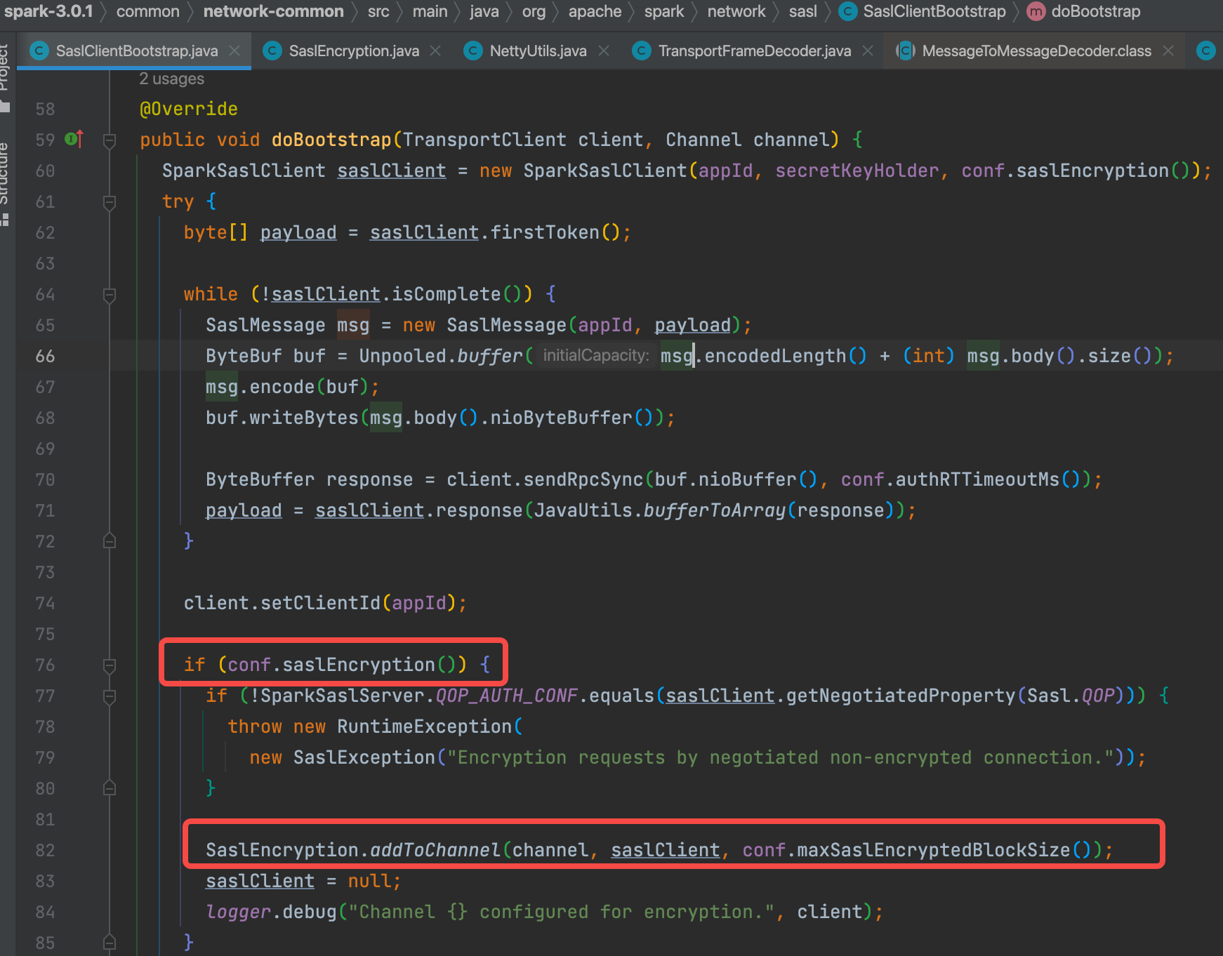The height and width of the screenshot is (956, 1223).
Task: Click the @Override annotation
Action: (189, 109)
